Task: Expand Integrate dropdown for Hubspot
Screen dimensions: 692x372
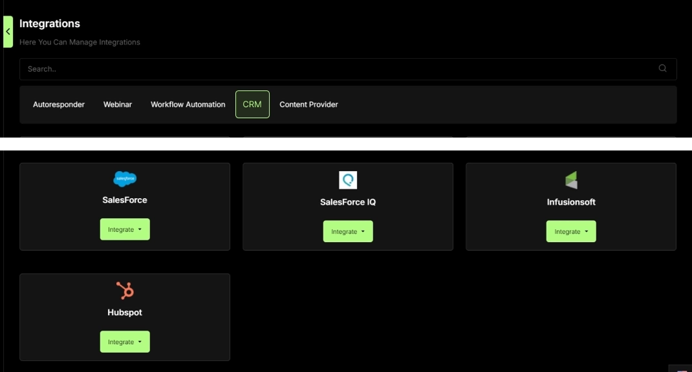Action: point(125,342)
